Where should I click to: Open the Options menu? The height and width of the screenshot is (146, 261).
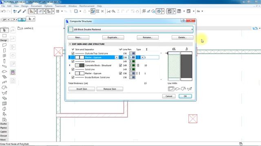coord(48,6)
